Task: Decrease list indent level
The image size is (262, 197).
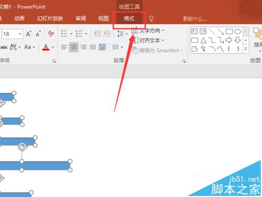Action: click(x=97, y=34)
